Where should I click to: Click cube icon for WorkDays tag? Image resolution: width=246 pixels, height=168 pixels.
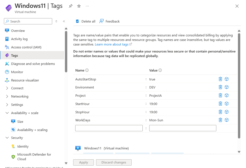point(227,120)
